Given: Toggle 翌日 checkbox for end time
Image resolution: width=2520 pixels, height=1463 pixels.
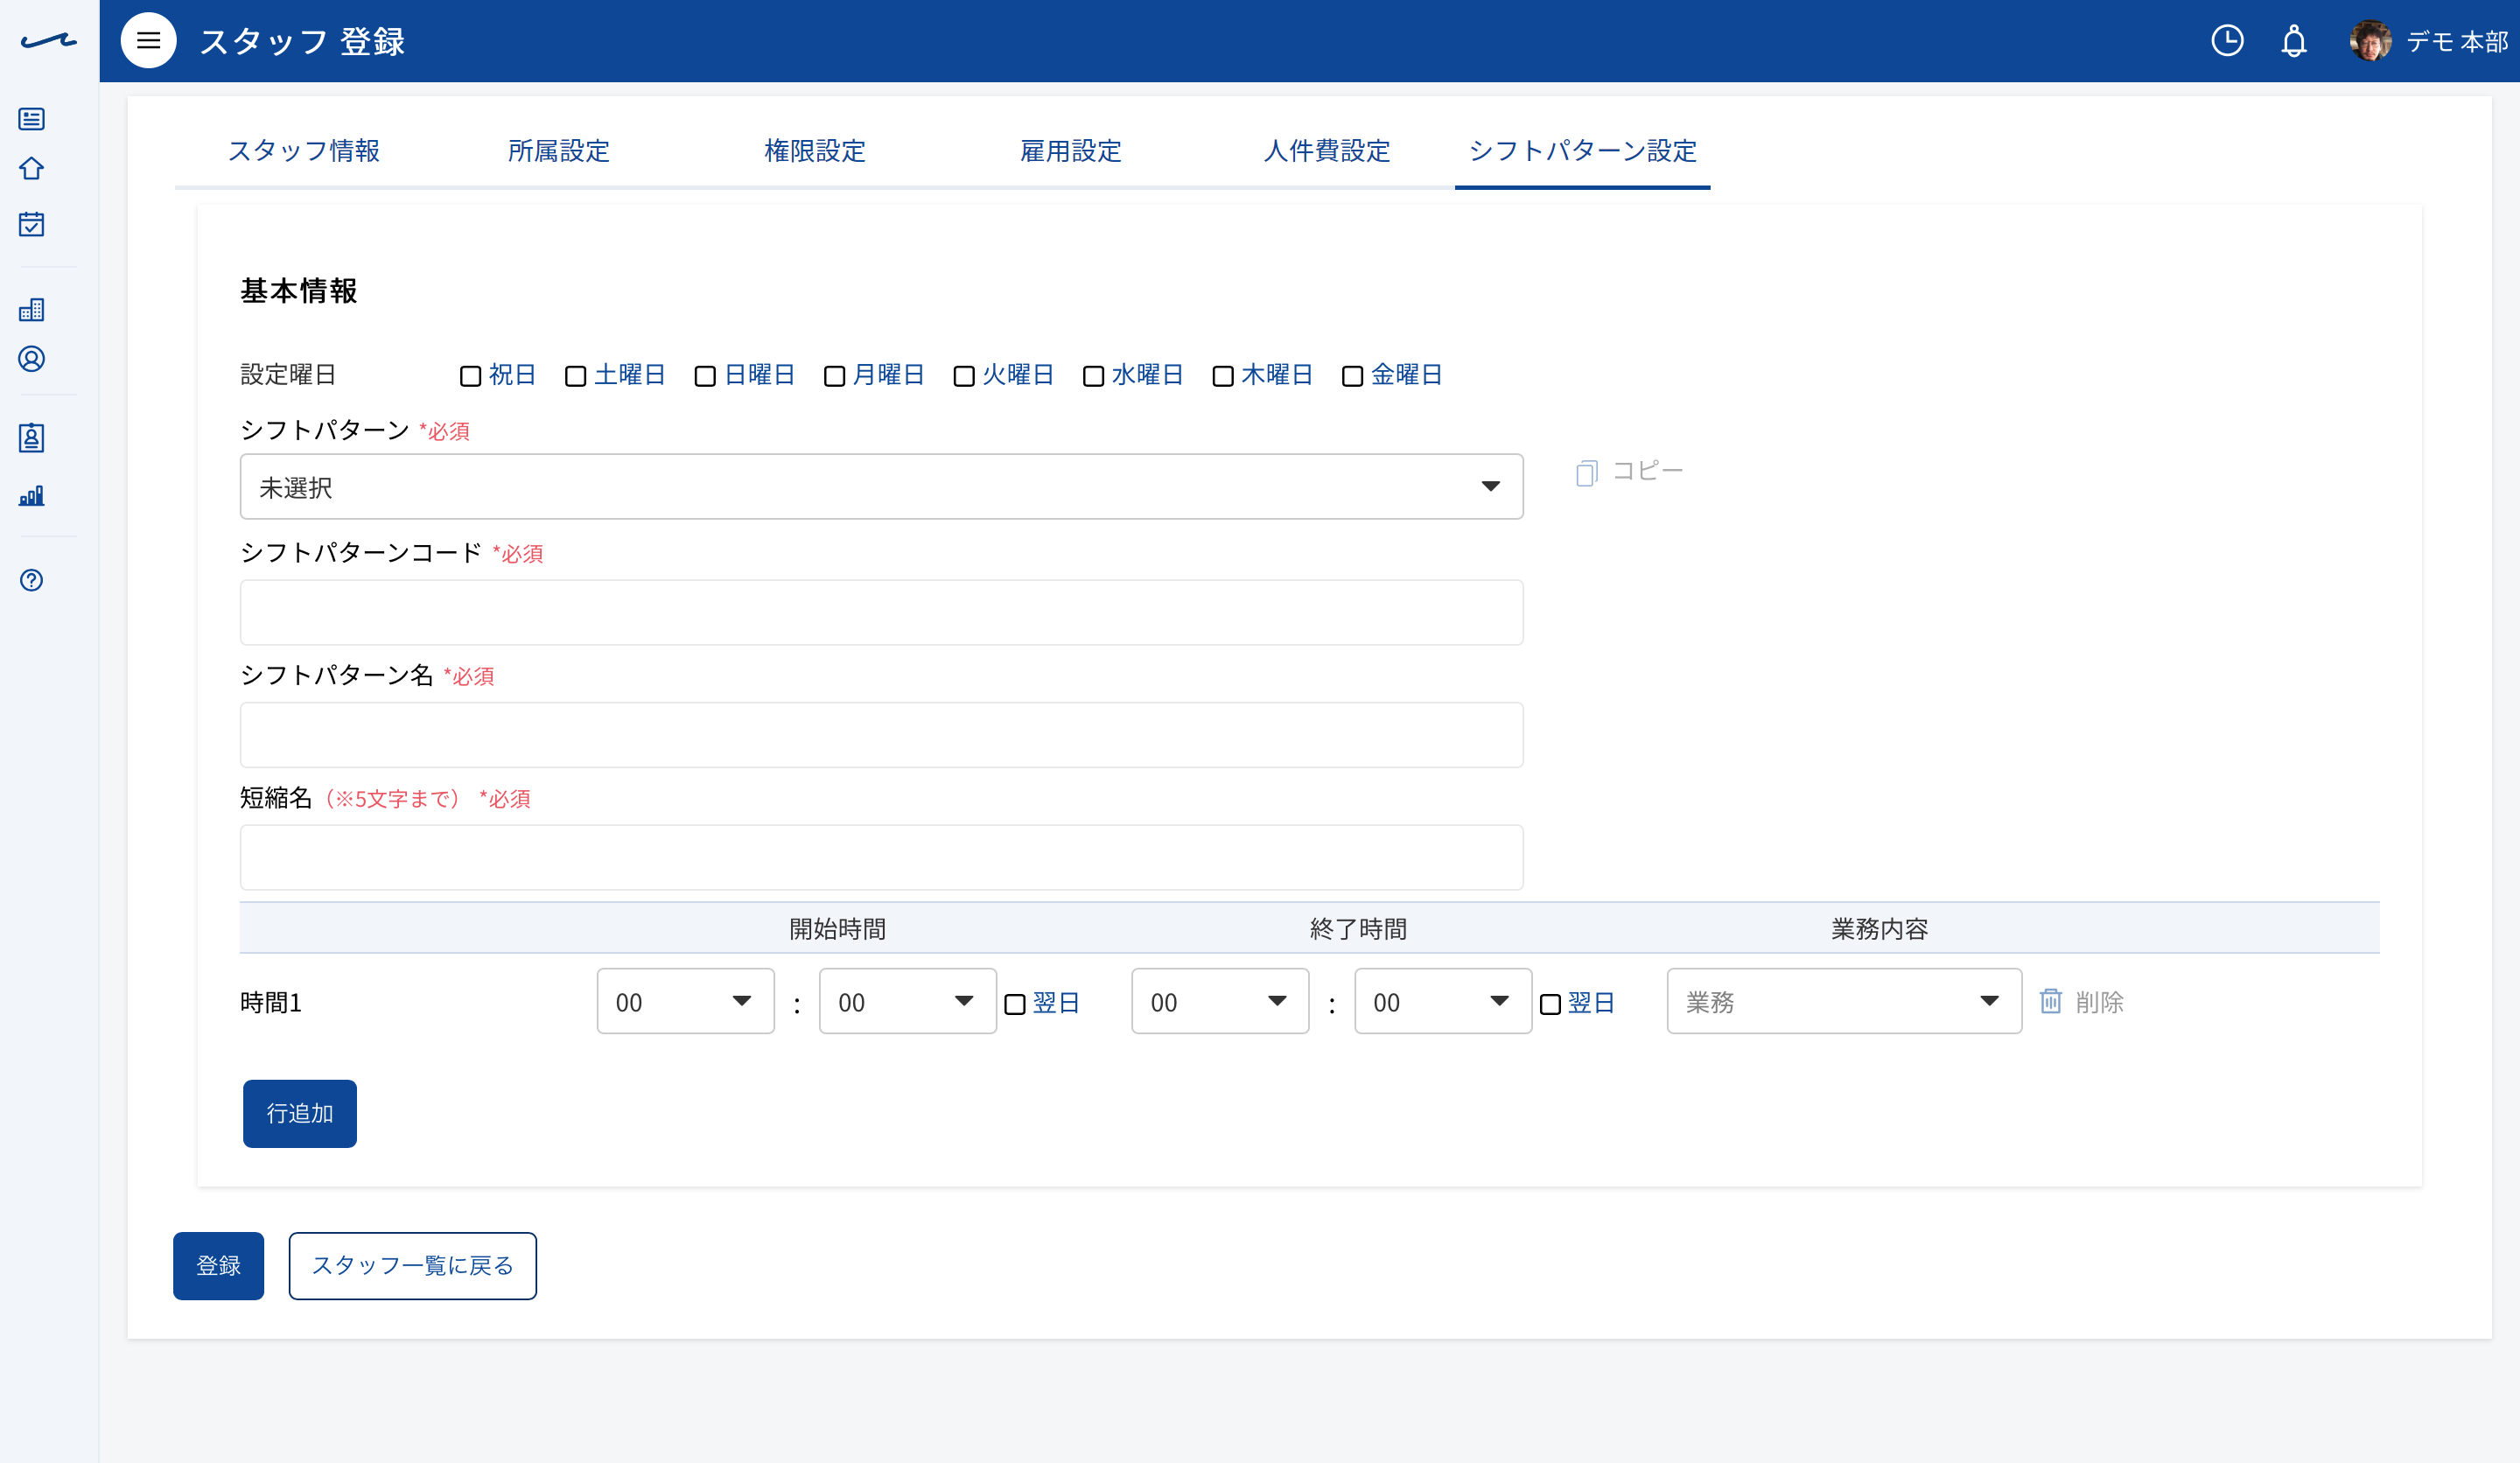Looking at the screenshot, I should pos(1550,1004).
